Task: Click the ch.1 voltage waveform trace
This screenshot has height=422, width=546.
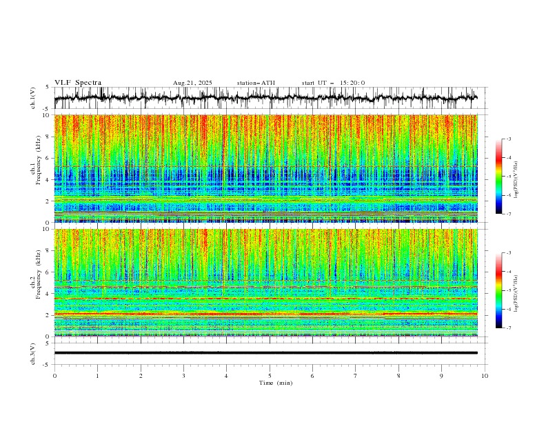Action: tap(265, 98)
